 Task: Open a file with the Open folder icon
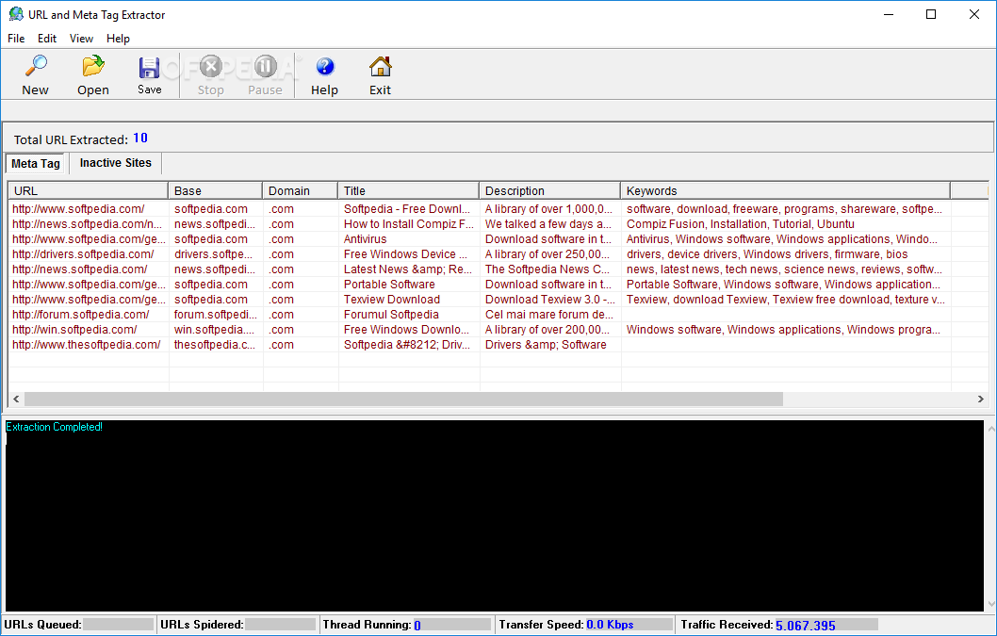(x=93, y=66)
